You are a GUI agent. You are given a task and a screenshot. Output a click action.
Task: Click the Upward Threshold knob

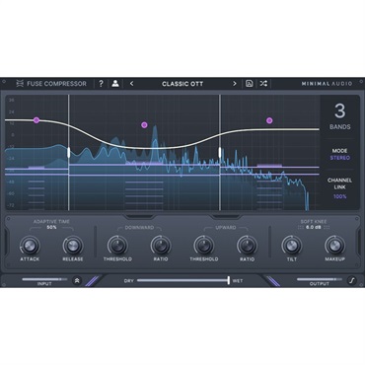pos(203,246)
